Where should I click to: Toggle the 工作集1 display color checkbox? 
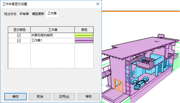tap(19, 40)
